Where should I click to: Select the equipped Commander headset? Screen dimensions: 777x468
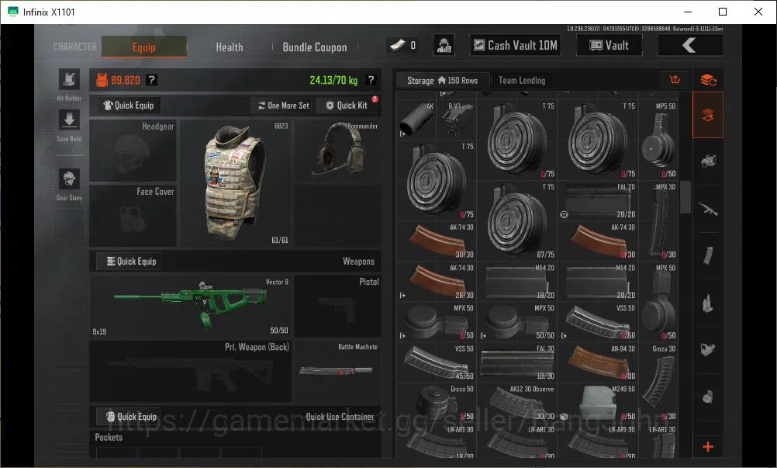[x=338, y=151]
